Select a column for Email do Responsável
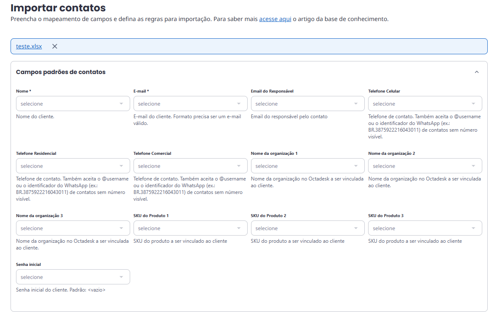The width and height of the screenshot is (497, 321). (308, 103)
